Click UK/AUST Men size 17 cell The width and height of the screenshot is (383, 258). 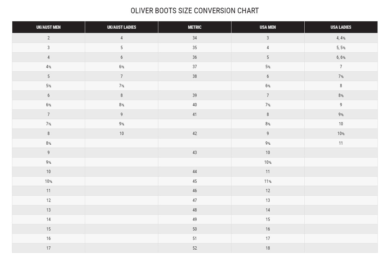click(49, 248)
